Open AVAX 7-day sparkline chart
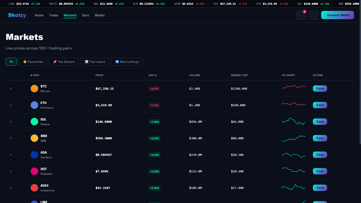Screen dimensions: 361x203 tap(294, 187)
